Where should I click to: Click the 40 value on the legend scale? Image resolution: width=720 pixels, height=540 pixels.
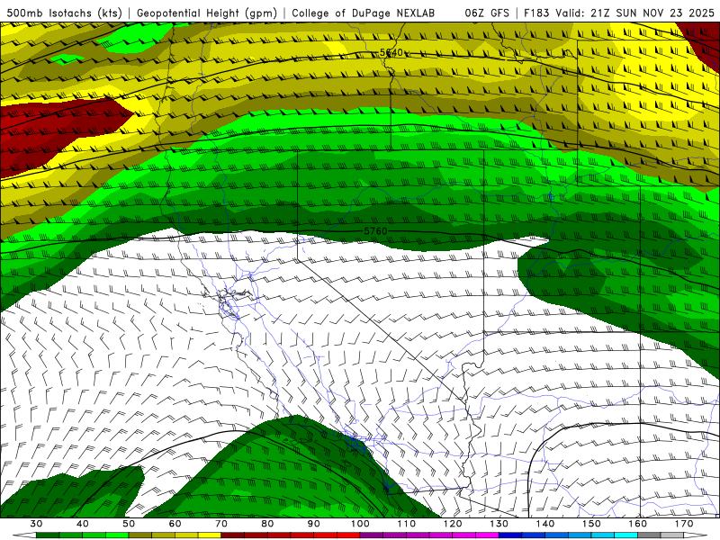(83, 524)
